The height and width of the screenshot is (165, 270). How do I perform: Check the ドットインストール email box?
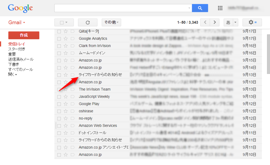(59, 133)
